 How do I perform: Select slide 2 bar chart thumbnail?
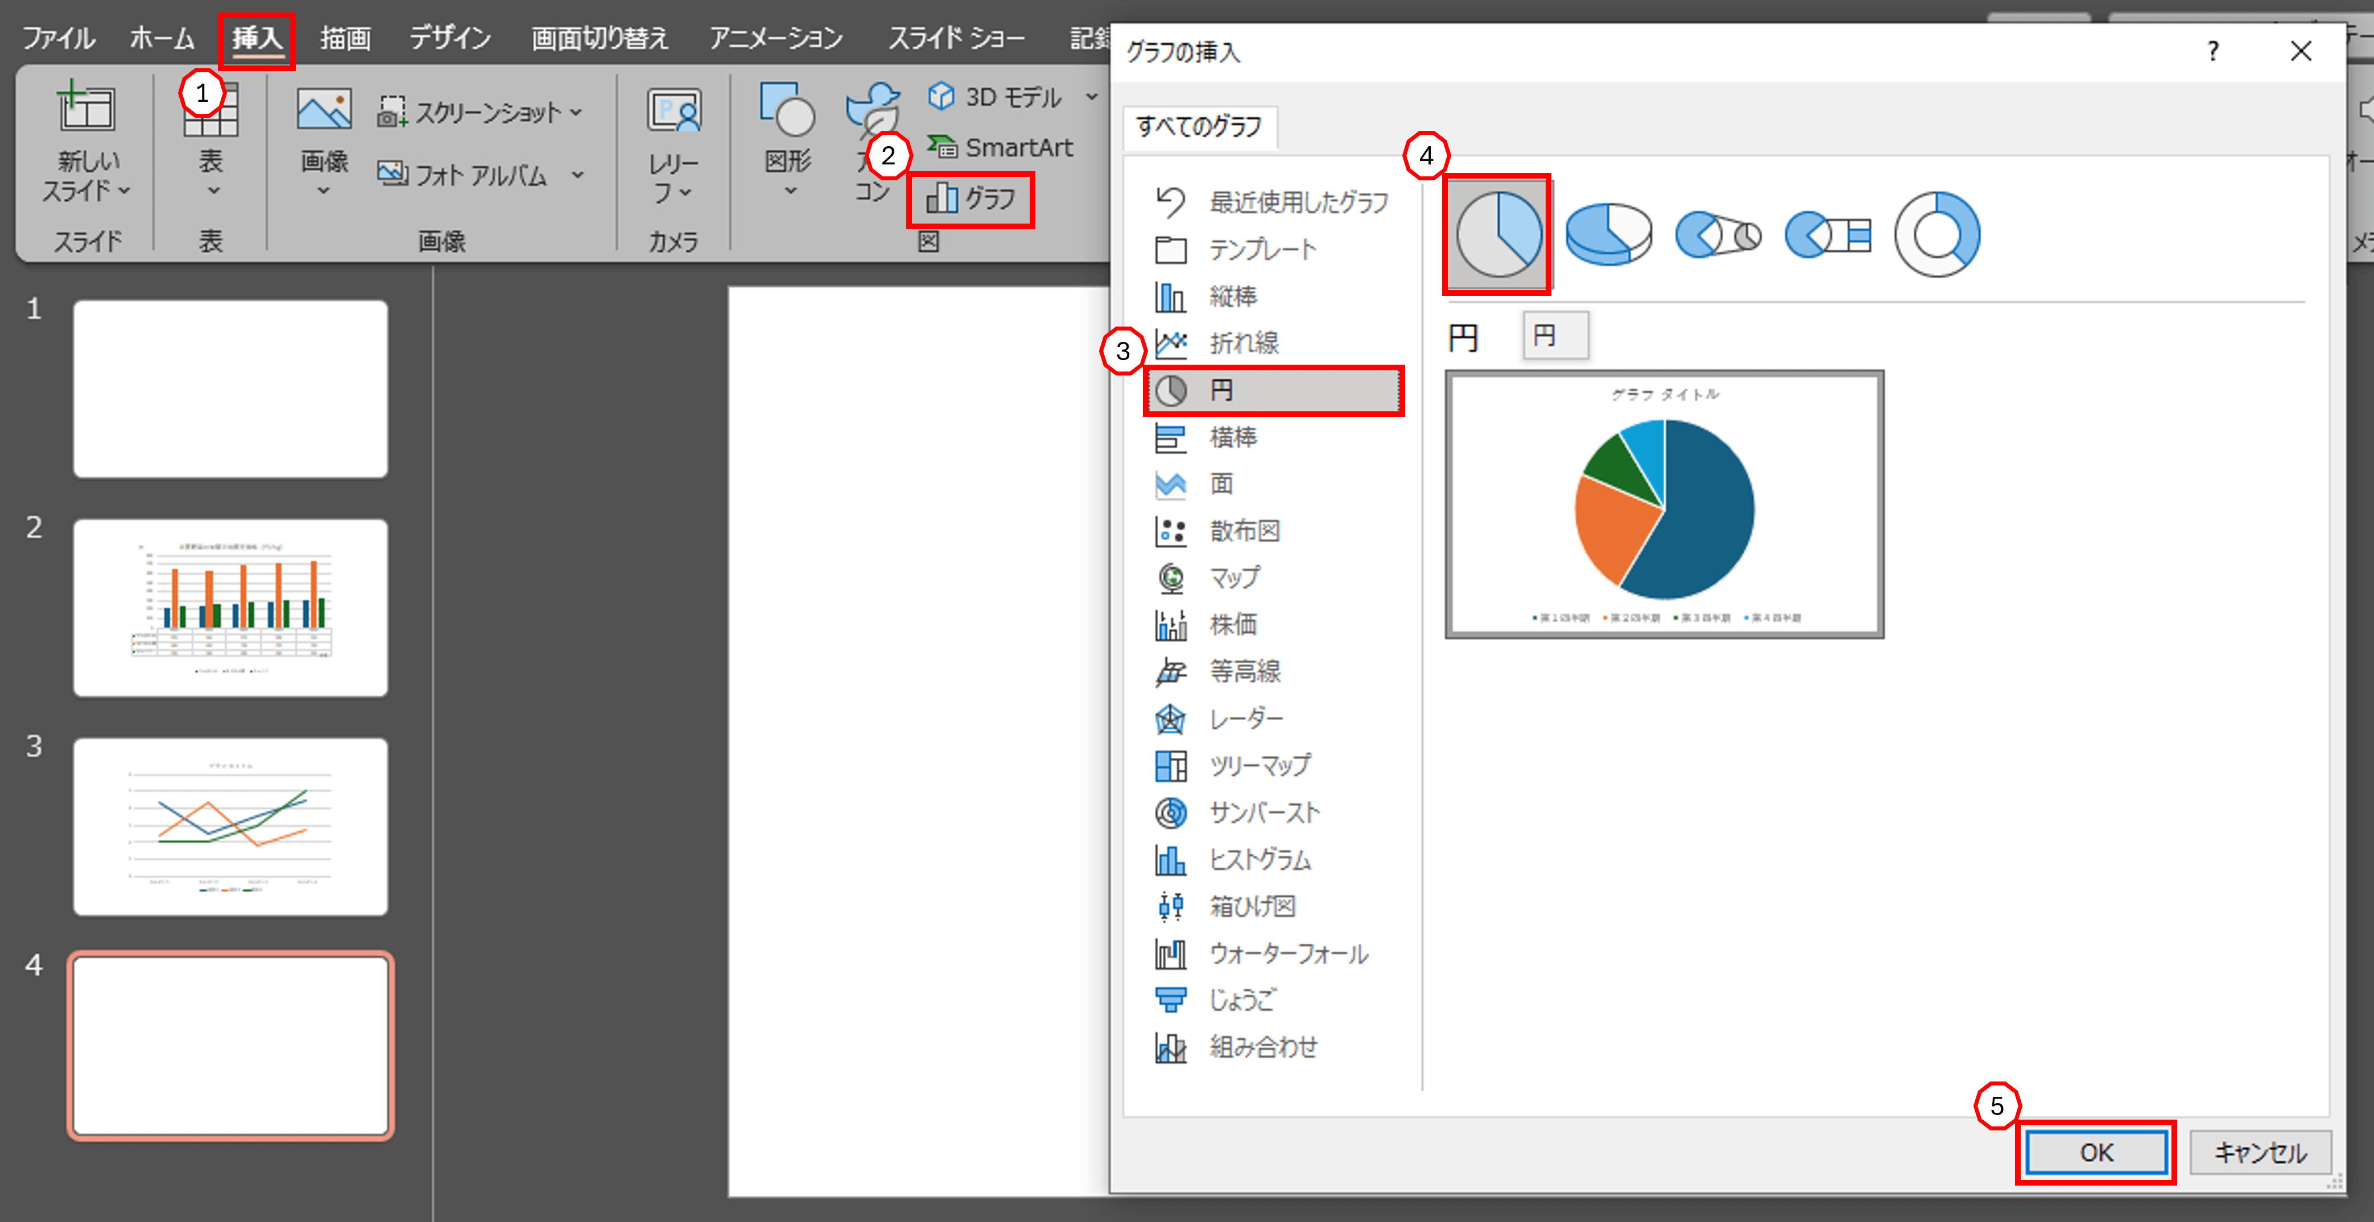[230, 608]
